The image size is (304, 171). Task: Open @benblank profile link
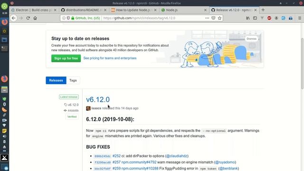click(x=228, y=168)
